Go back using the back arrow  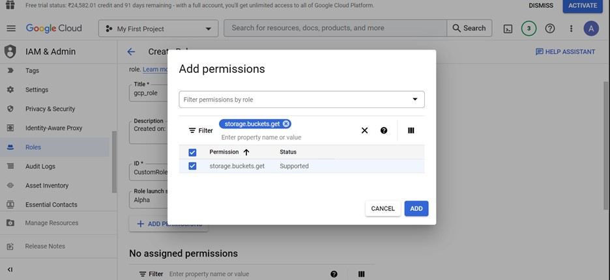point(131,51)
